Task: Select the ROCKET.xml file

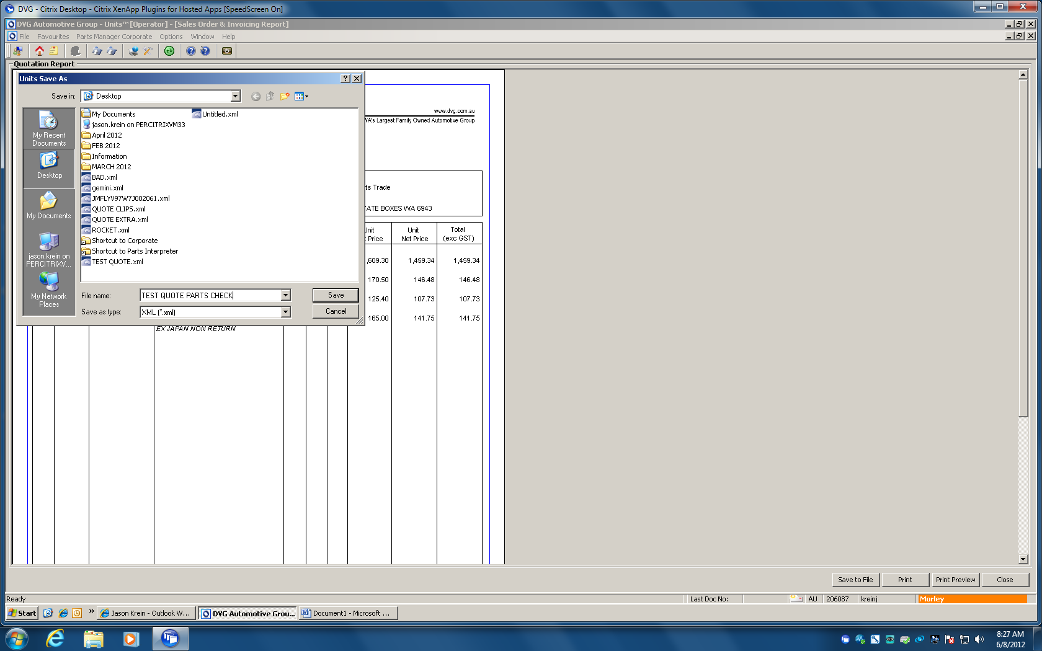Action: [x=106, y=230]
